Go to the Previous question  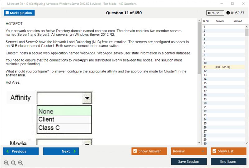point(21,151)
